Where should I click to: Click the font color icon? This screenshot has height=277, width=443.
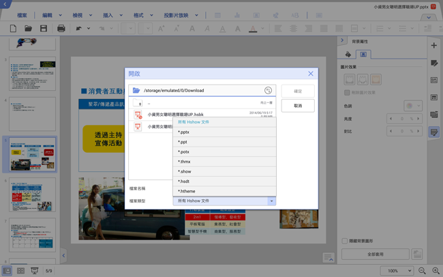[x=253, y=28]
